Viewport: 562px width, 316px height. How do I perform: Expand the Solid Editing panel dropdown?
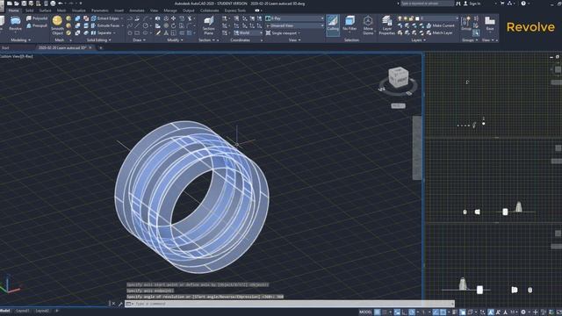tap(99, 40)
